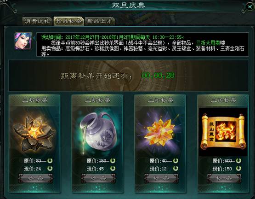Click 秒杀 button under the porcelain jar

(98, 178)
